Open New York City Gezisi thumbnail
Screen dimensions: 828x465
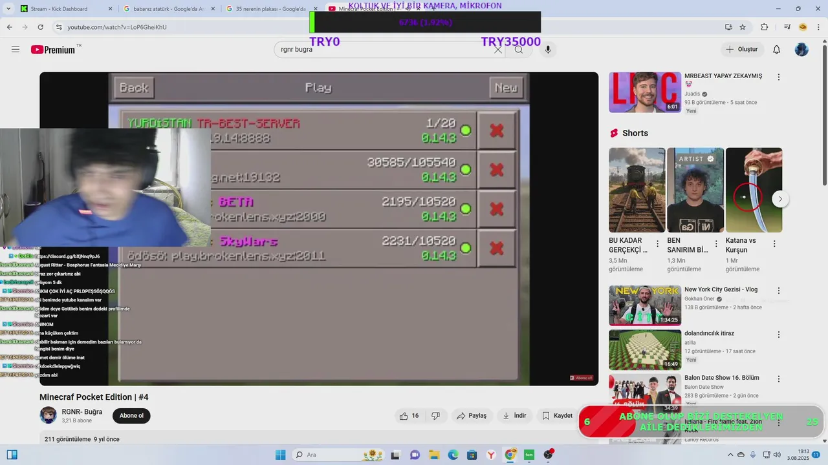click(x=645, y=305)
